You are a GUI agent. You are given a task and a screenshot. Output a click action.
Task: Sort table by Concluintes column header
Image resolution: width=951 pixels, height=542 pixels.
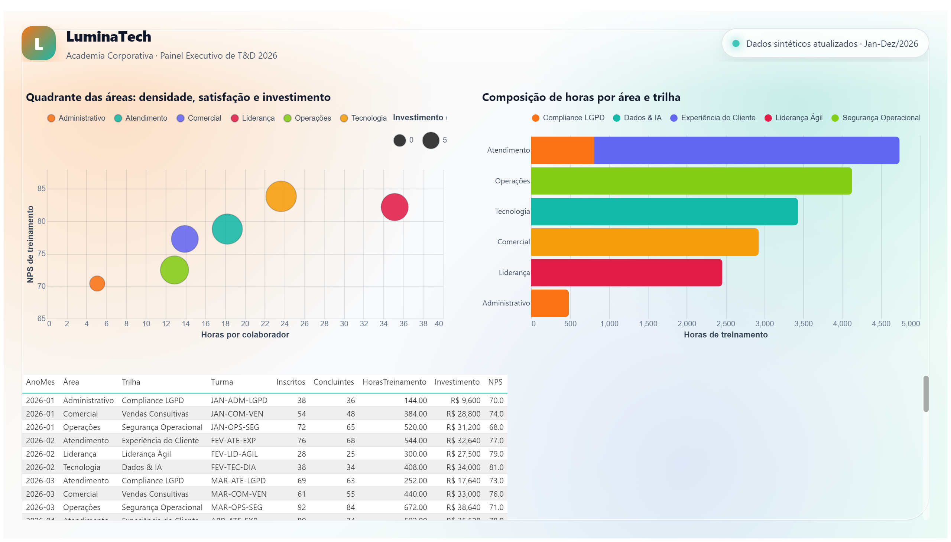coord(333,382)
